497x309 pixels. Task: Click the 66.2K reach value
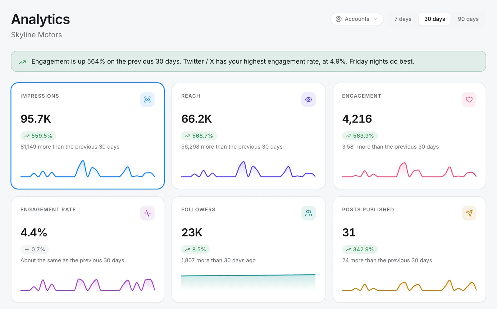[x=197, y=119]
